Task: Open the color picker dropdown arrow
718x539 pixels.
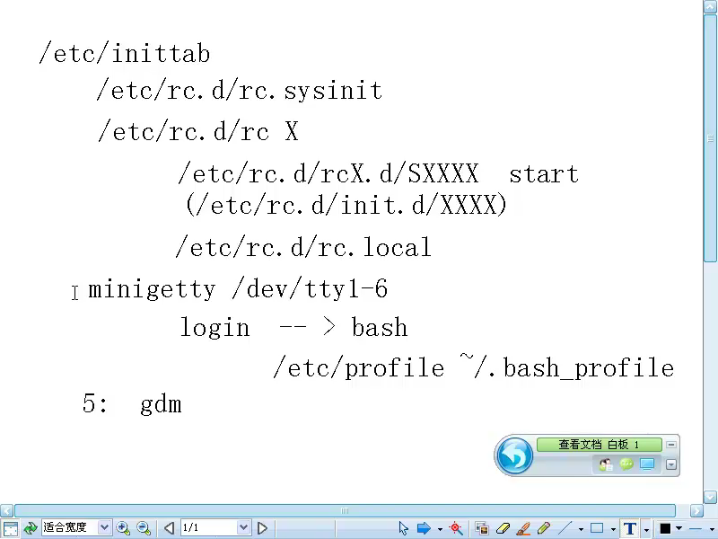Action: click(679, 529)
